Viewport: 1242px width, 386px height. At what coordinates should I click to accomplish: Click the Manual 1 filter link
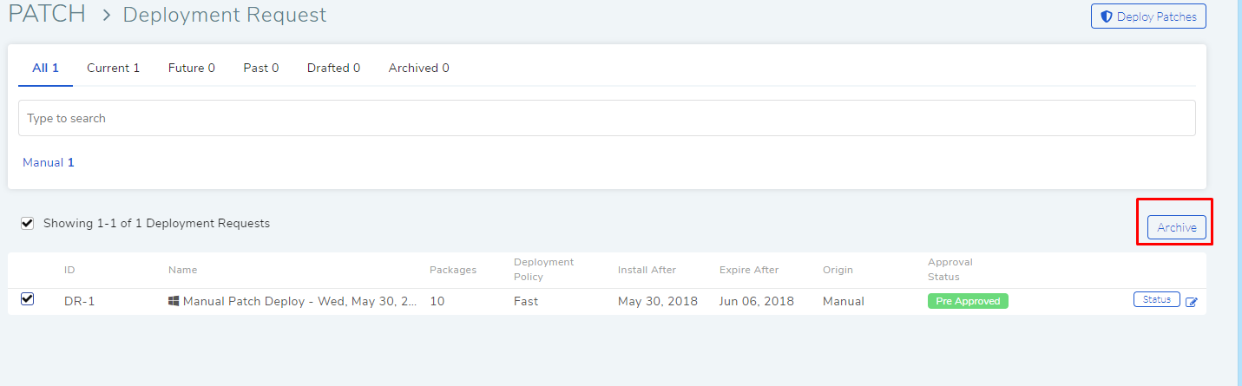[49, 162]
